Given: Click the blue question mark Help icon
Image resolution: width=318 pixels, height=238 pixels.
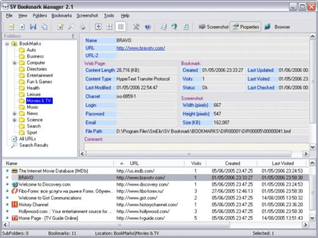Looking at the screenshot, I should [x=148, y=27].
